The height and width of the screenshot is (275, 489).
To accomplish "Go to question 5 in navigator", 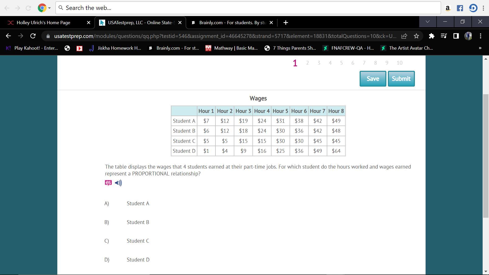I will pyautogui.click(x=341, y=63).
